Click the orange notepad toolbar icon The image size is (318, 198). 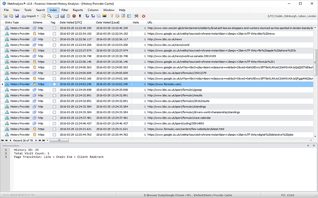pos(68,16)
